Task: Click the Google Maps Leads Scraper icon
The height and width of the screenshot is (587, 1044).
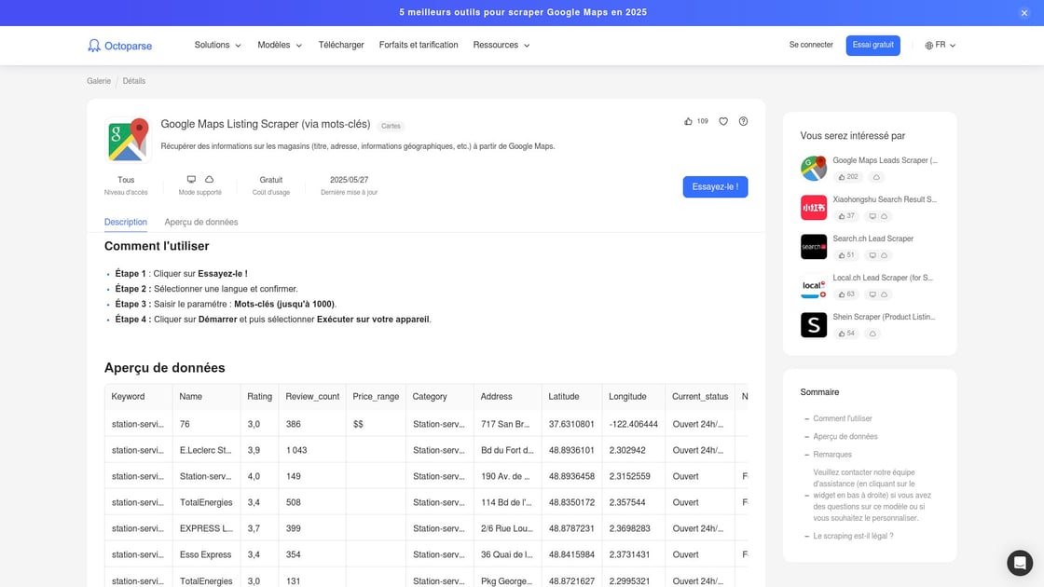Action: [x=814, y=169]
